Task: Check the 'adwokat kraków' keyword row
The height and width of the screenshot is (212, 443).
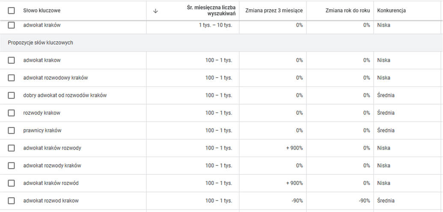Action: click(x=12, y=25)
